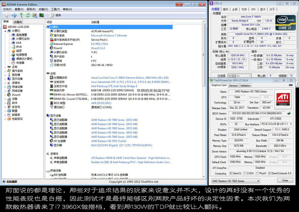Expand the 存储设备 tree node
This screenshot has height=212, width=299.
[5, 87]
